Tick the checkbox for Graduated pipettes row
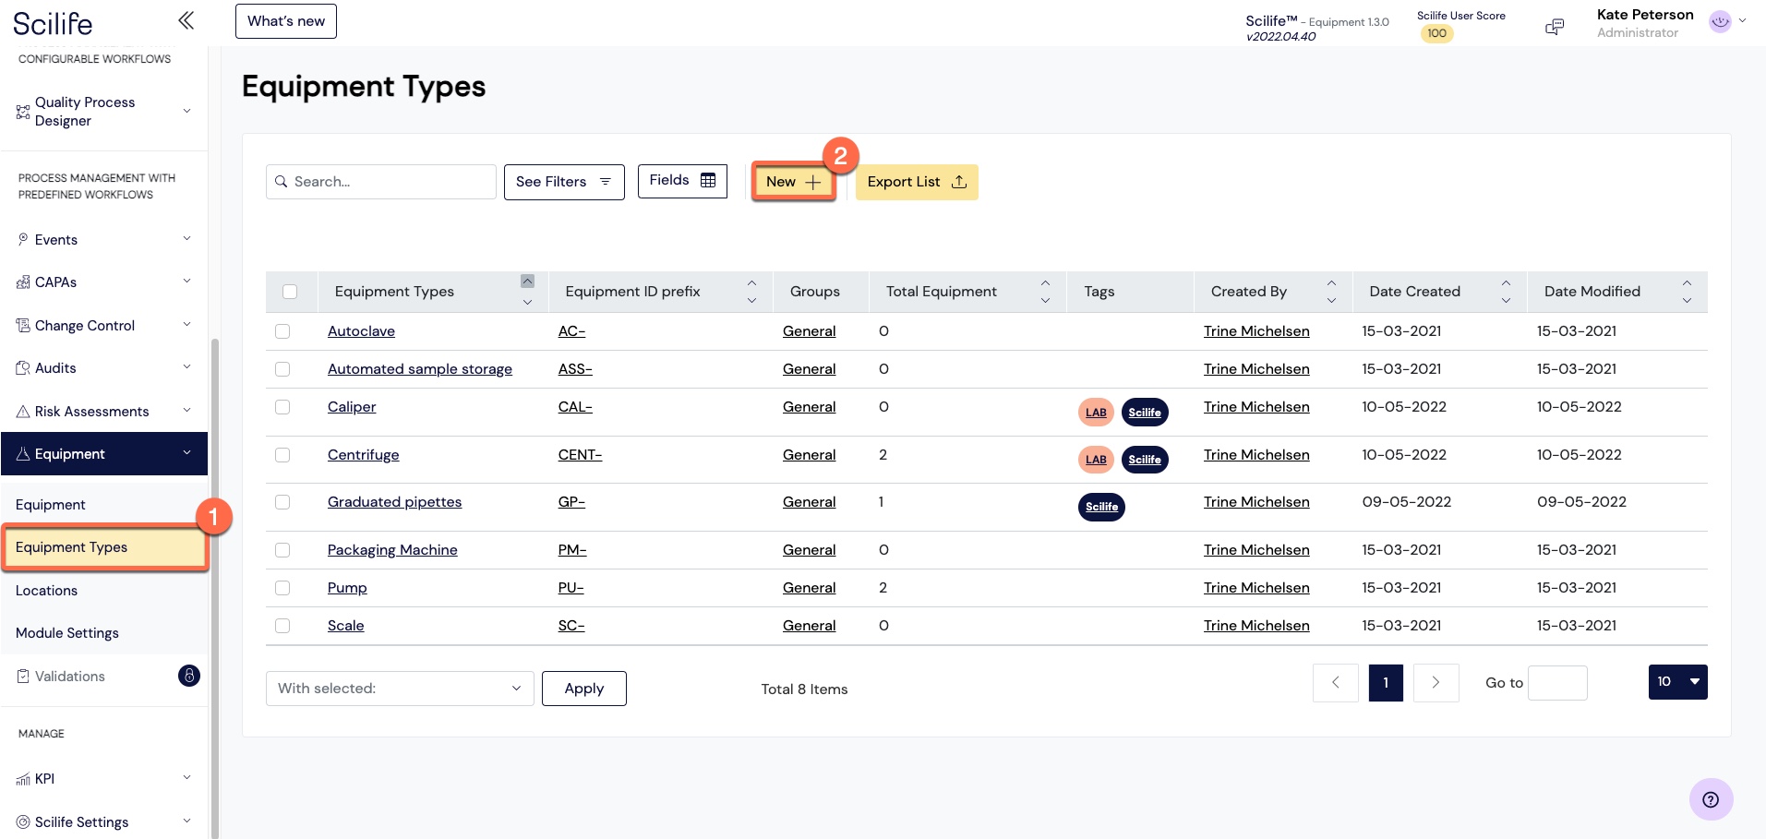1766x839 pixels. coord(282,502)
